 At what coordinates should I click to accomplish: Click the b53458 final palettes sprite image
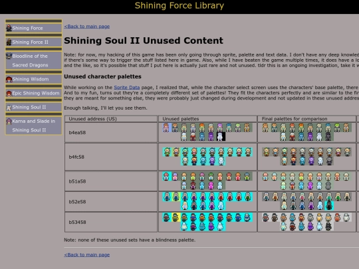[x=306, y=222]
